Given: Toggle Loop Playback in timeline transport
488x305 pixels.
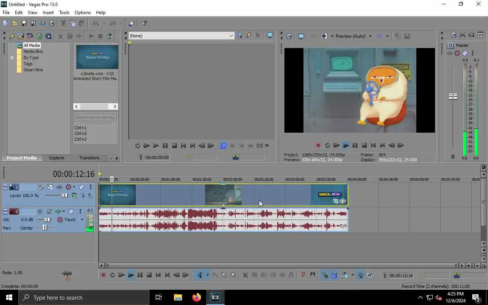Looking at the screenshot, I should [112, 275].
